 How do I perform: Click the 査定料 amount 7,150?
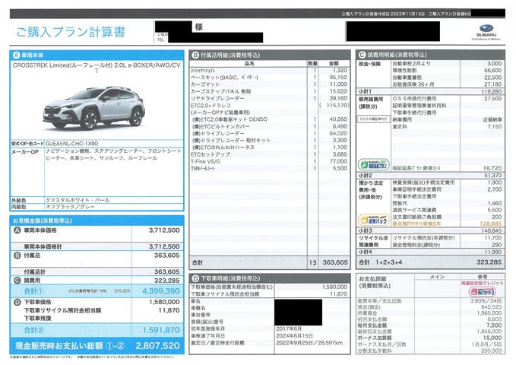pyautogui.click(x=495, y=126)
